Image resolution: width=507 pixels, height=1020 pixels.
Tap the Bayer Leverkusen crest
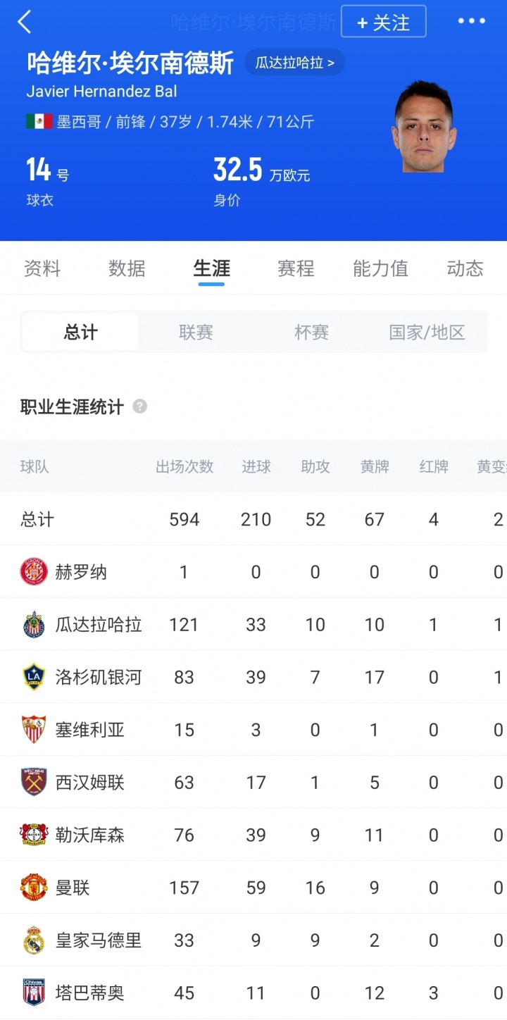(33, 835)
